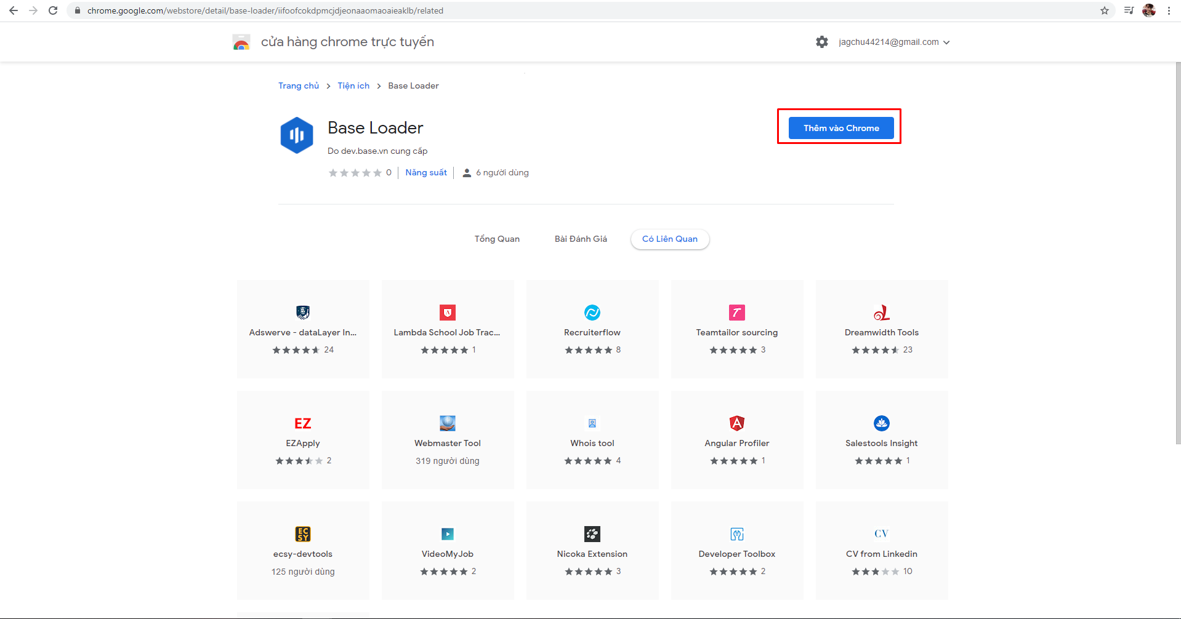Click the Base Loader heading
This screenshot has width=1181, height=619.
coord(376,127)
